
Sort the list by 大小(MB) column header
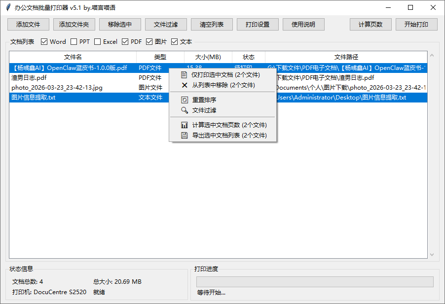[x=208, y=57]
